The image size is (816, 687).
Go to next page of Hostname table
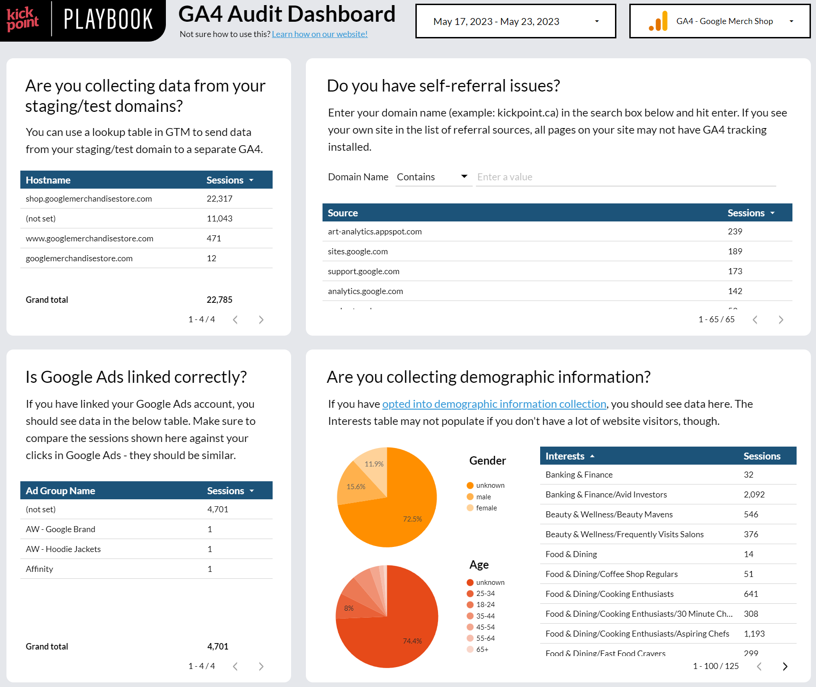261,320
